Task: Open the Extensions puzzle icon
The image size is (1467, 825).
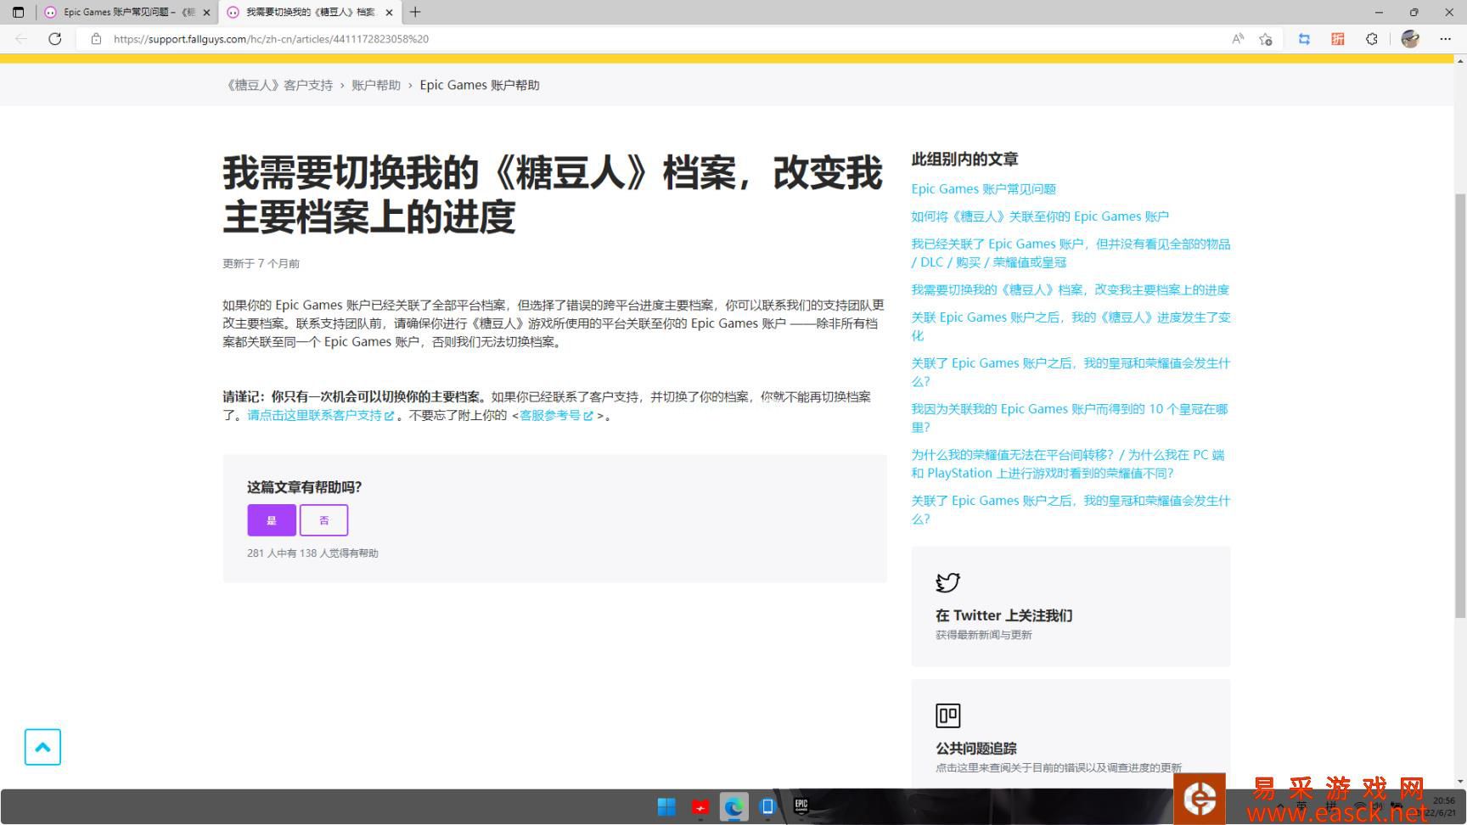Action: click(x=1371, y=39)
